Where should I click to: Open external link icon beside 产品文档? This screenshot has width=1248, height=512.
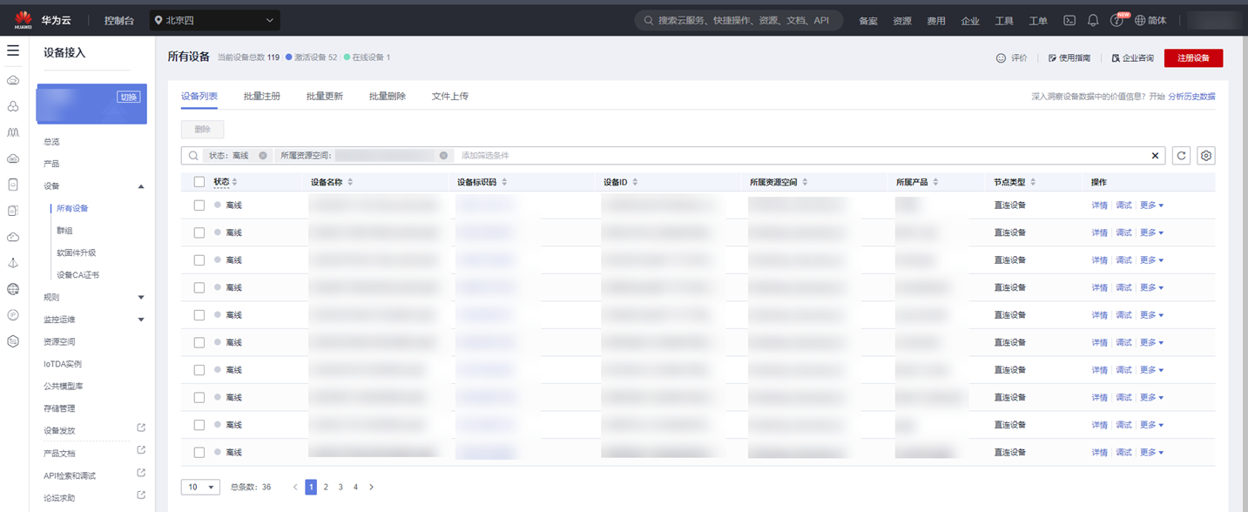point(141,450)
